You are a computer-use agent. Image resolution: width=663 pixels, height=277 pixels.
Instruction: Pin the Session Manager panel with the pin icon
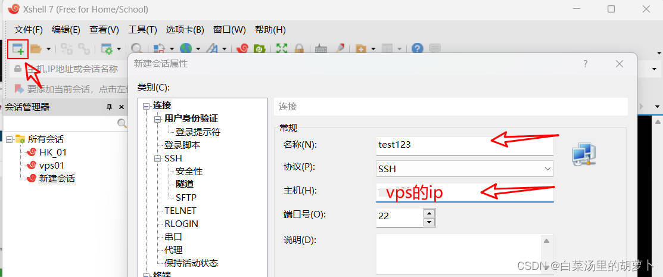point(109,107)
